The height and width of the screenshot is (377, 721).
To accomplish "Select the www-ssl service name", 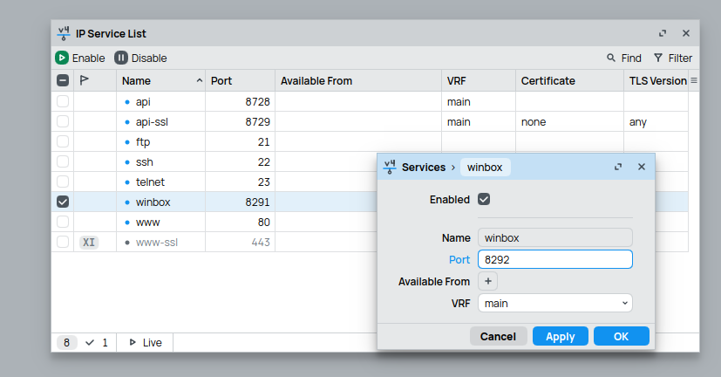I will pos(157,242).
